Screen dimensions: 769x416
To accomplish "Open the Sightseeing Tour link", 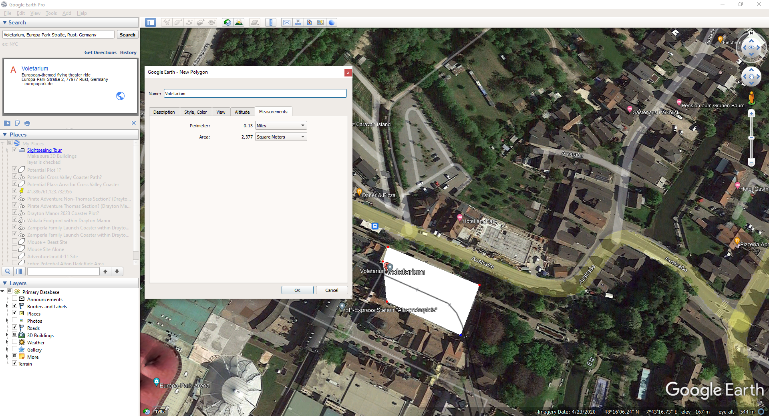I will pyautogui.click(x=44, y=150).
